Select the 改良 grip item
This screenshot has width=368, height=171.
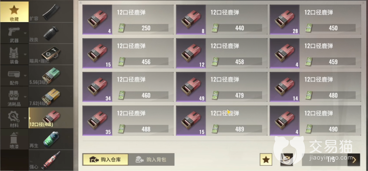[51, 33]
